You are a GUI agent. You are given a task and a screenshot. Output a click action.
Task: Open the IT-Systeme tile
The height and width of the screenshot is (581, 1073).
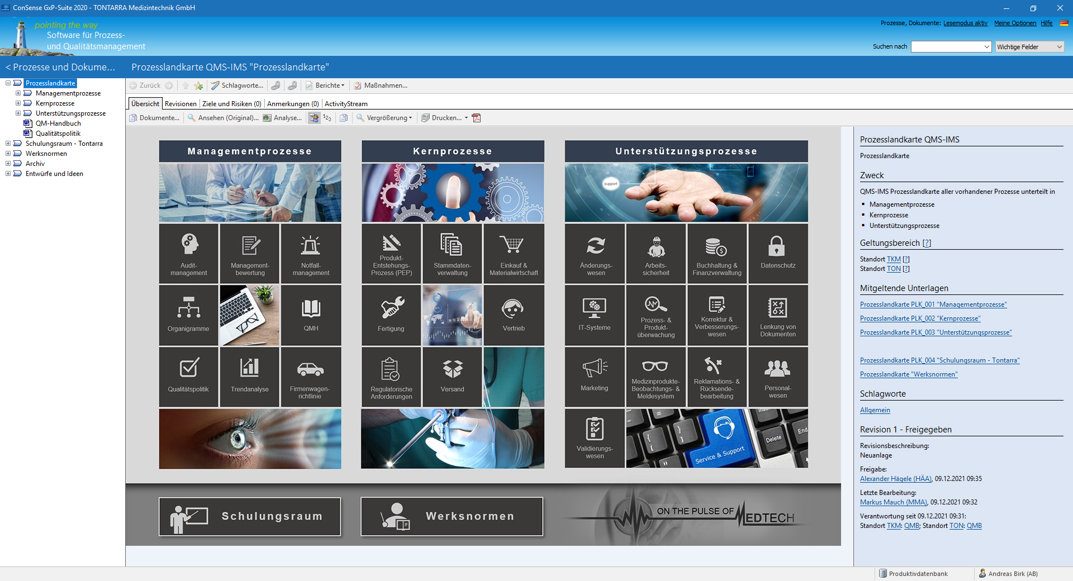tap(595, 315)
